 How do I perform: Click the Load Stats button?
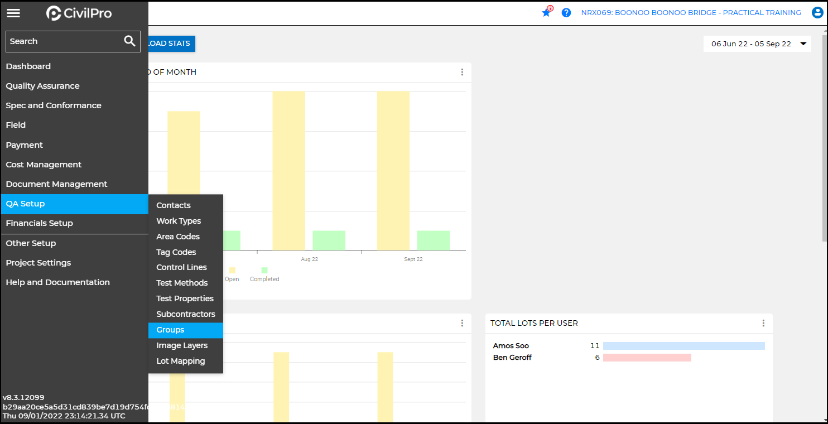(x=171, y=44)
